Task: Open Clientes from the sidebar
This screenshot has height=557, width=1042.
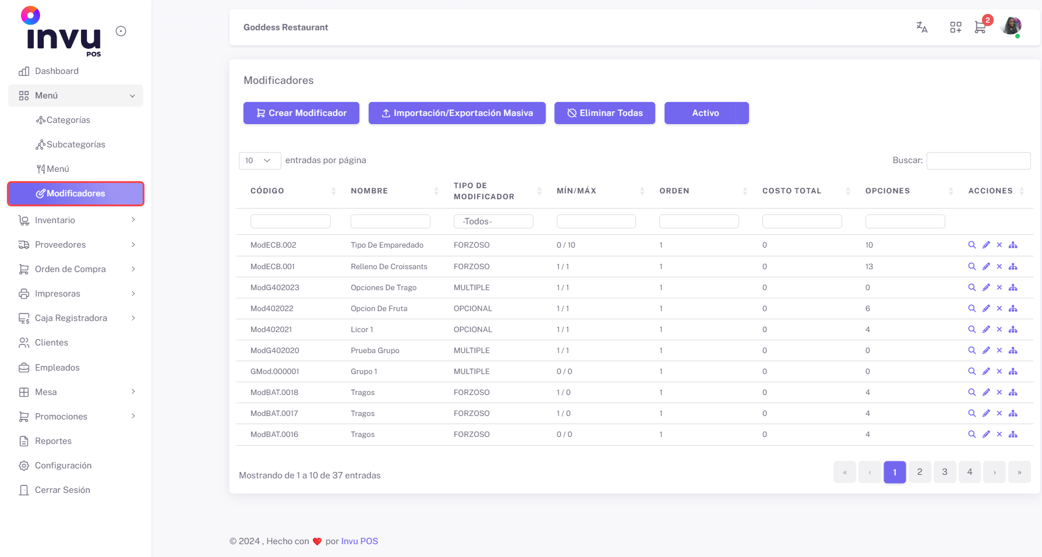Action: pos(76,343)
